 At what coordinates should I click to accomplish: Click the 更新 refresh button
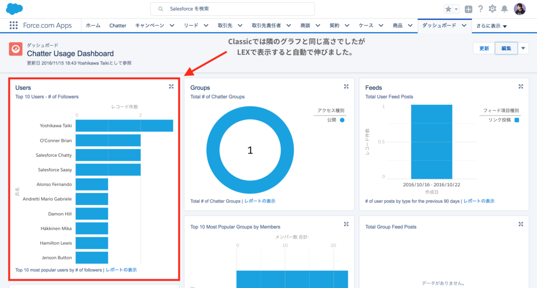pyautogui.click(x=484, y=48)
